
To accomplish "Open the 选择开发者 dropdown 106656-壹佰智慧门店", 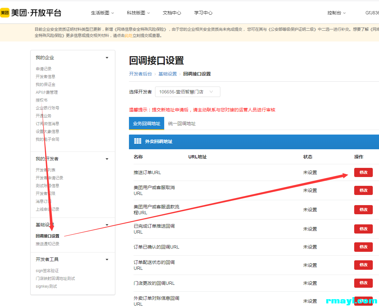I will click(x=188, y=92).
